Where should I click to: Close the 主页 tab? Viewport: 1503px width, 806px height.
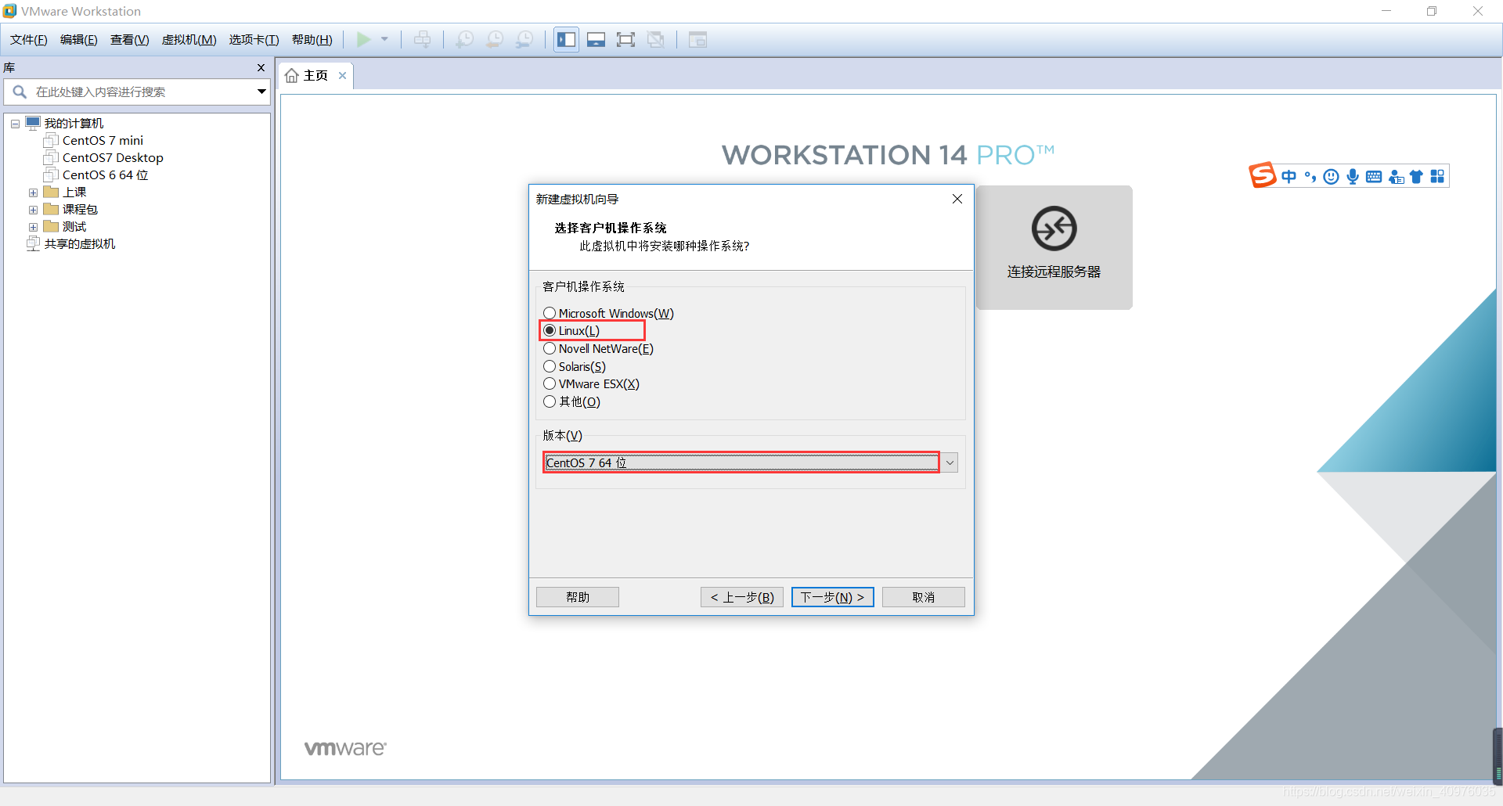point(342,76)
